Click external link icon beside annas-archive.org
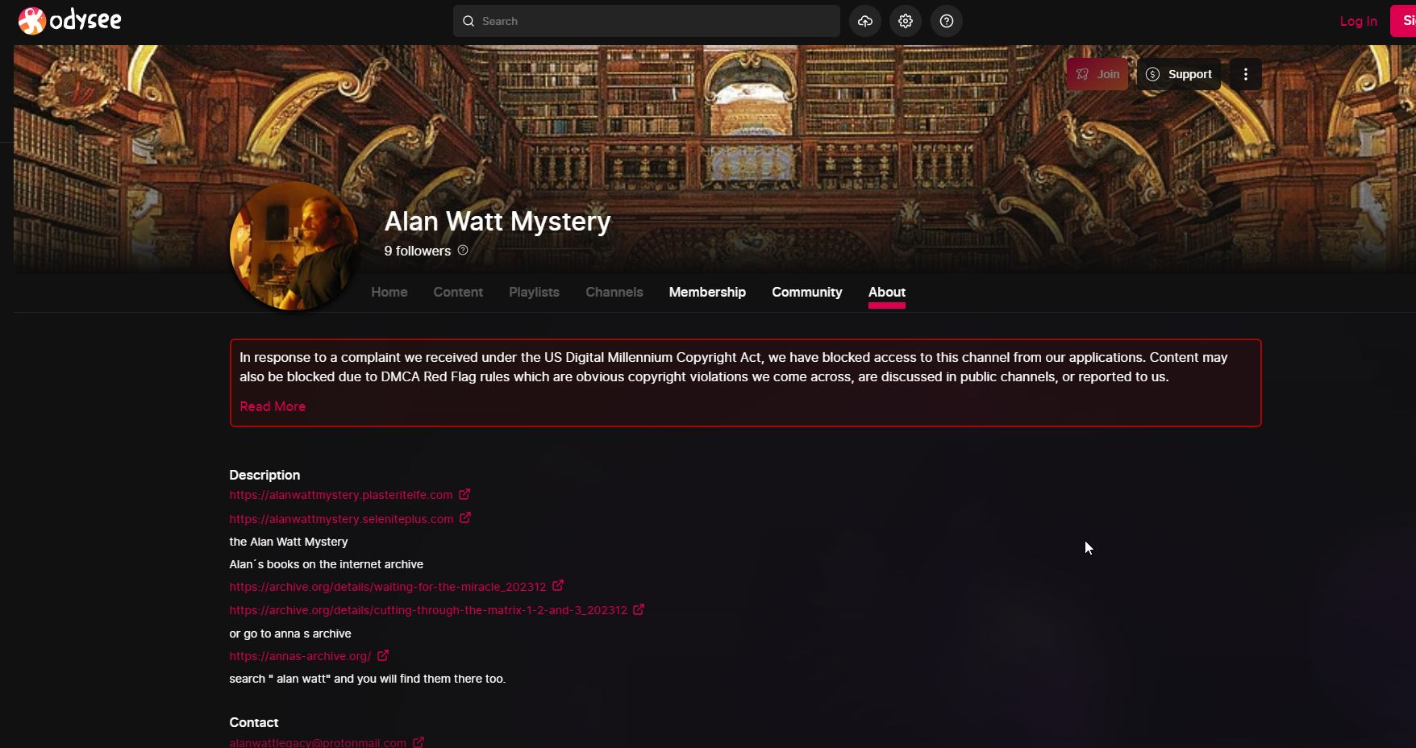This screenshot has height=748, width=1416. 383,655
